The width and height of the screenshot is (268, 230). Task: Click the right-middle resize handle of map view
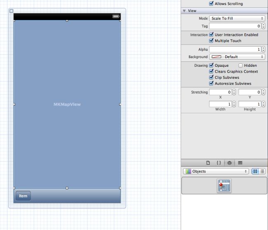(x=120, y=104)
